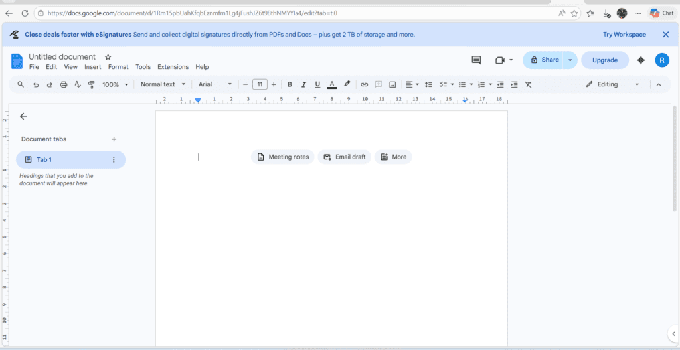Run spelling and grammar check icon
The width and height of the screenshot is (680, 350).
(x=78, y=84)
